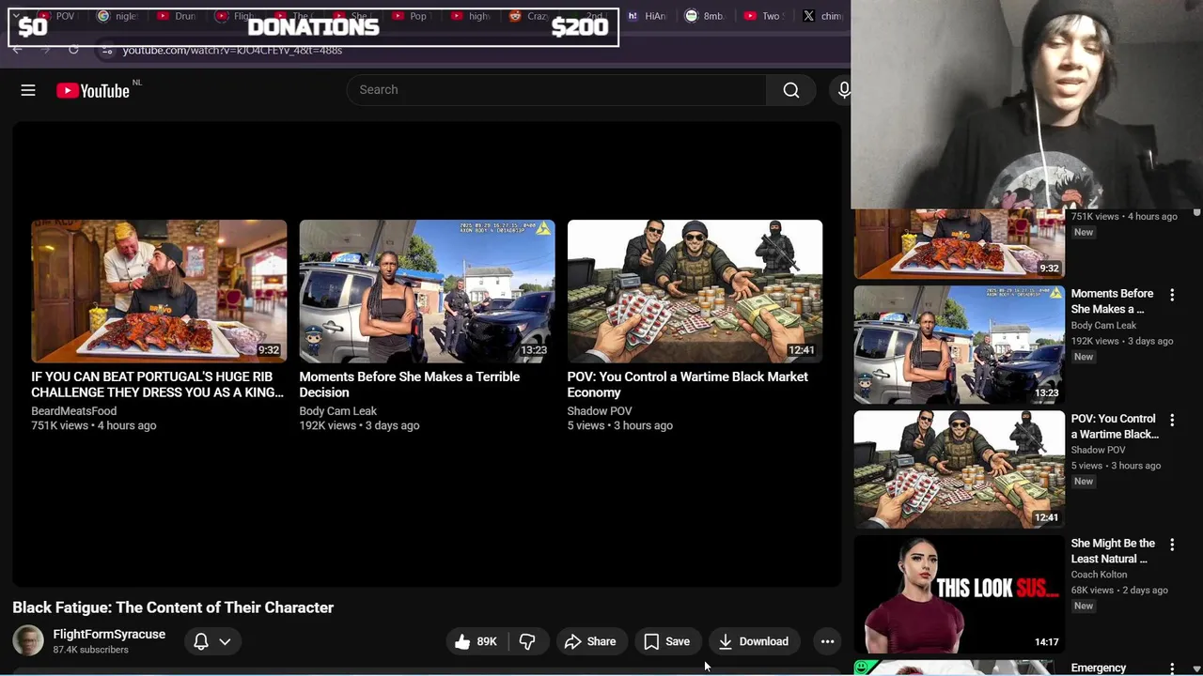Click 'Body Cam Leak' under endscreen video
The width and height of the screenshot is (1203, 676).
[x=337, y=411]
